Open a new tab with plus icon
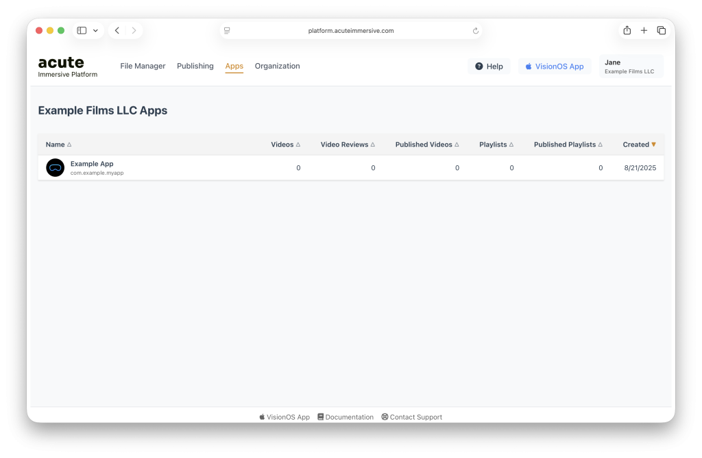This screenshot has height=458, width=702. 644,31
